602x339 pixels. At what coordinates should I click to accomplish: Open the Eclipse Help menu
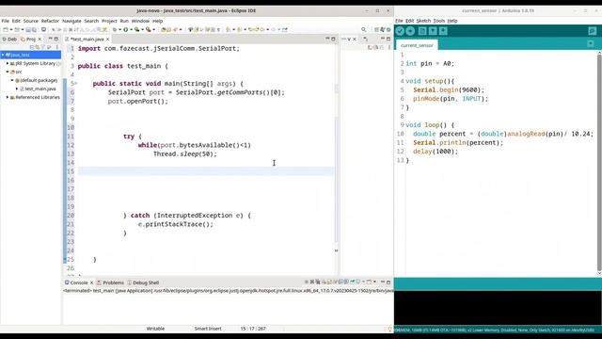click(157, 21)
